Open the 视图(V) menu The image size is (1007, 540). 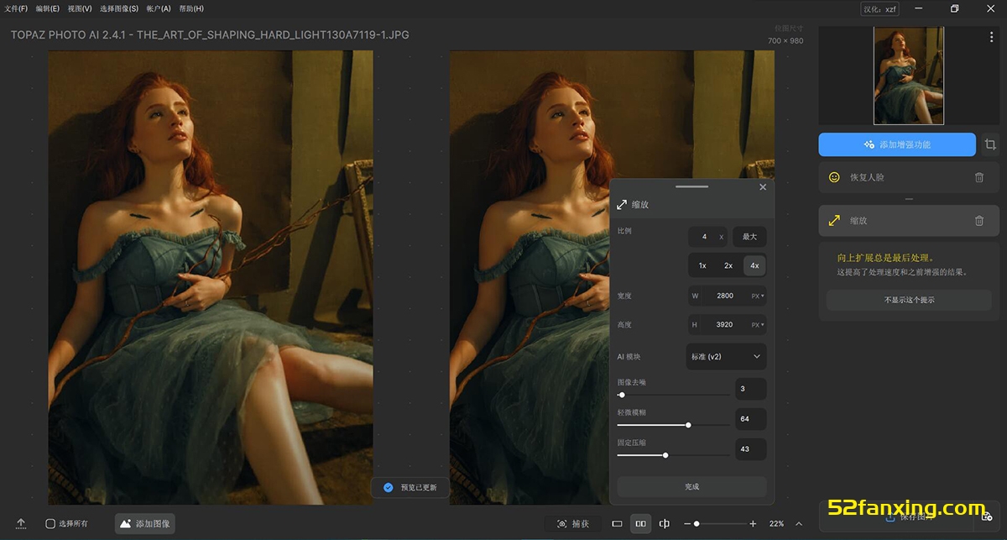pyautogui.click(x=79, y=8)
